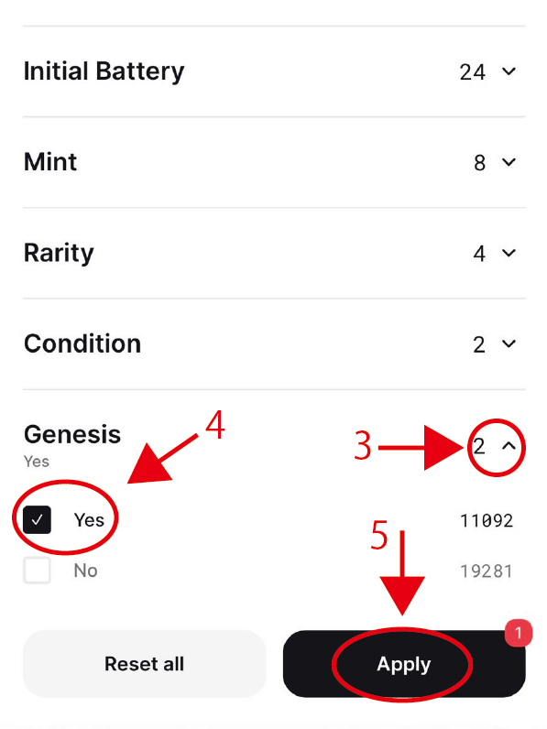Image resolution: width=547 pixels, height=729 pixels.
Task: Click the red filter count badge
Action: (519, 633)
